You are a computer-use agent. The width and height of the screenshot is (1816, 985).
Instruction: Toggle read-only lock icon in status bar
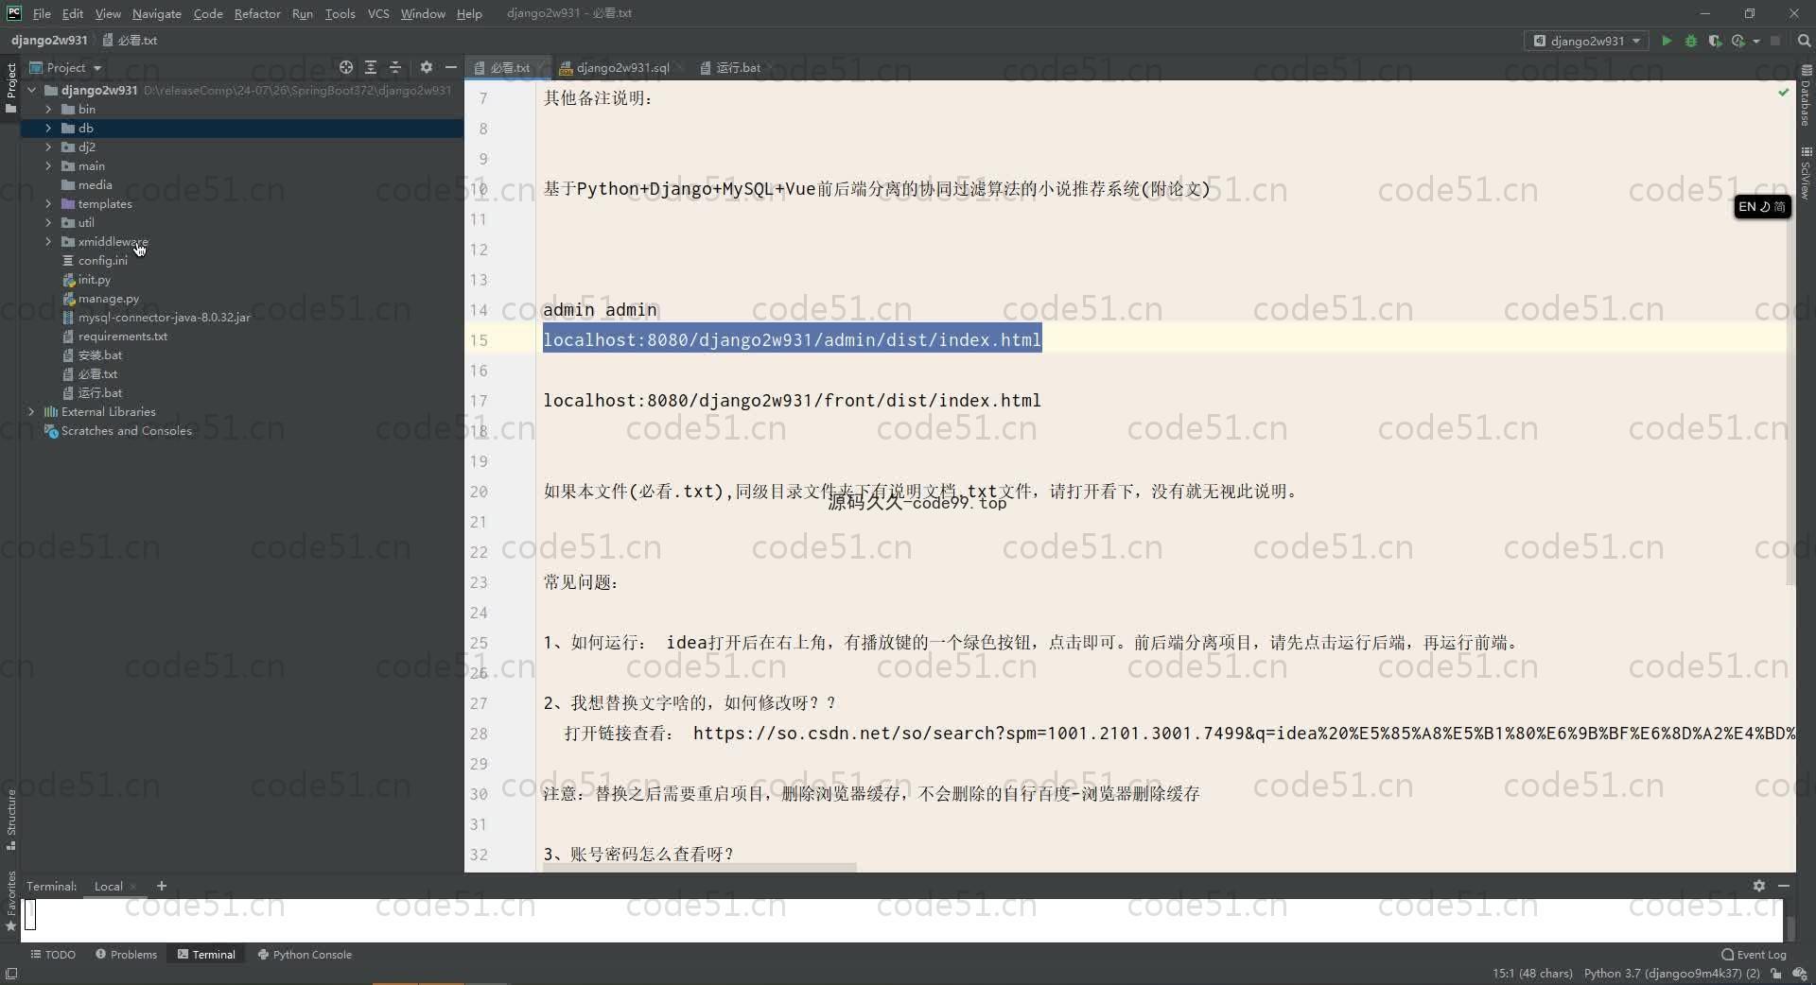1776,974
